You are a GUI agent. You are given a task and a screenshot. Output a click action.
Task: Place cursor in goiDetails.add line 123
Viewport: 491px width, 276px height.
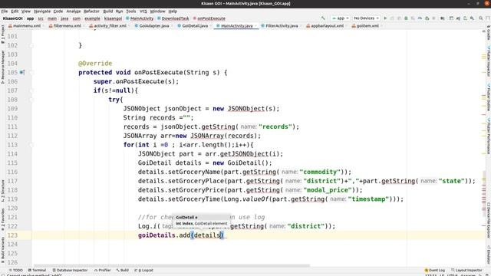(182, 235)
